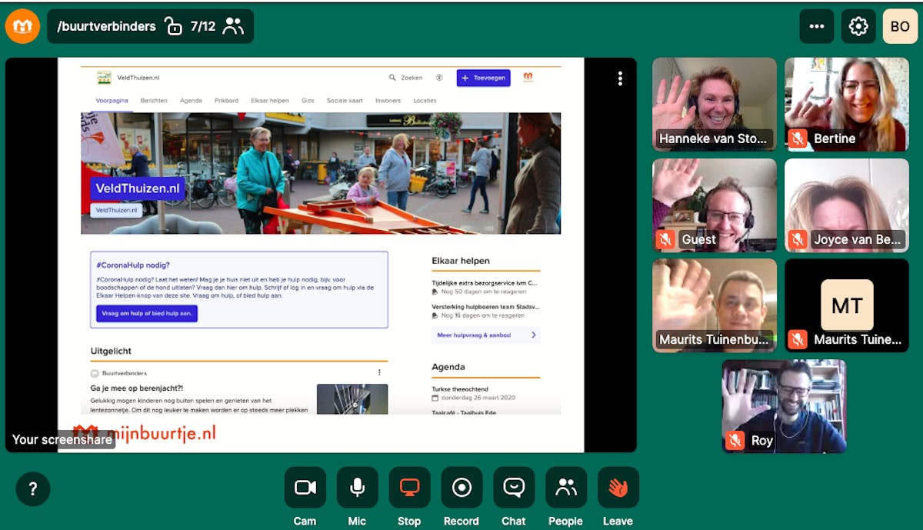Open the People list
The width and height of the screenshot is (923, 530).
(565, 488)
